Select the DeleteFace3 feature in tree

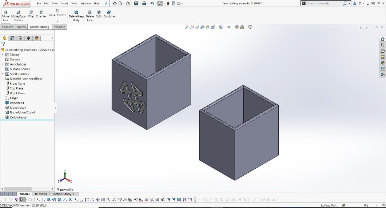pos(18,117)
